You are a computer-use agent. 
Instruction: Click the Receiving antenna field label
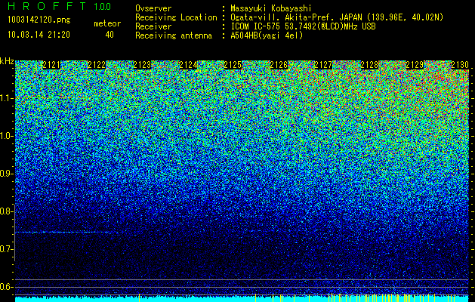(x=174, y=35)
